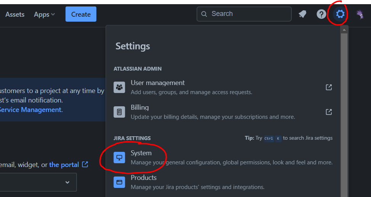Click scrollbar up arrow in Settings panel
The height and width of the screenshot is (197, 371).
click(x=344, y=30)
